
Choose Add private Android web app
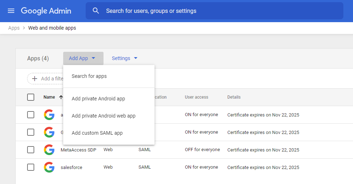click(104, 116)
